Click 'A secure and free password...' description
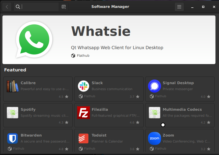The image size is (219, 155). pyautogui.click(x=45, y=141)
